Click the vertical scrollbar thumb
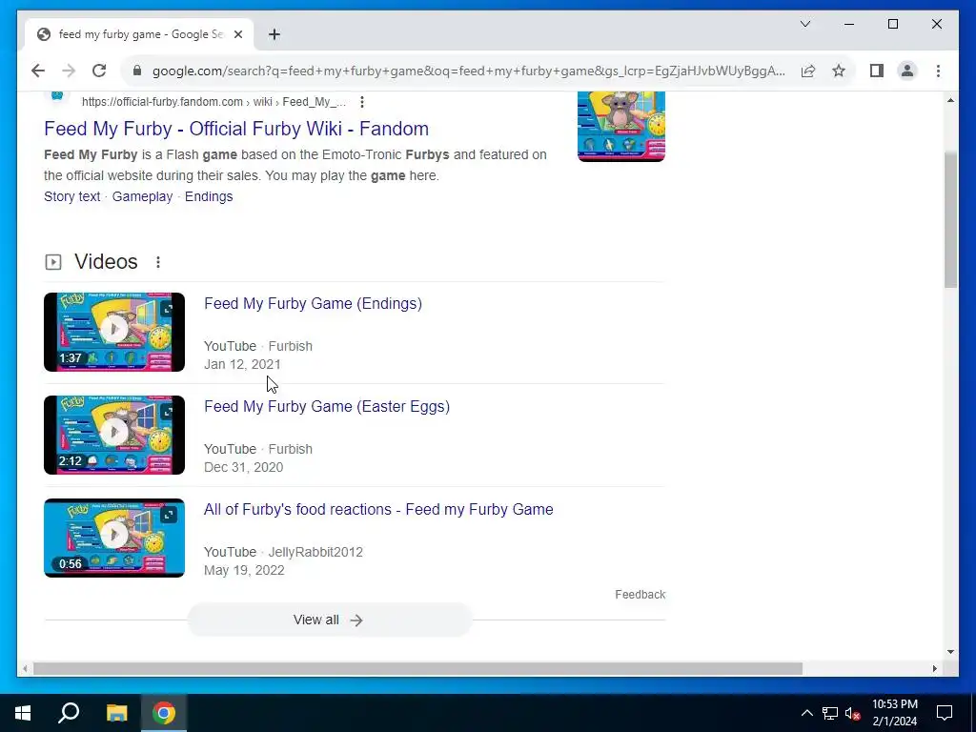Image resolution: width=976 pixels, height=732 pixels. pos(950,219)
